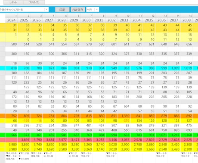198x163 pixels.
Task: Switch to the アドバイス tab
Action: [34, 2]
